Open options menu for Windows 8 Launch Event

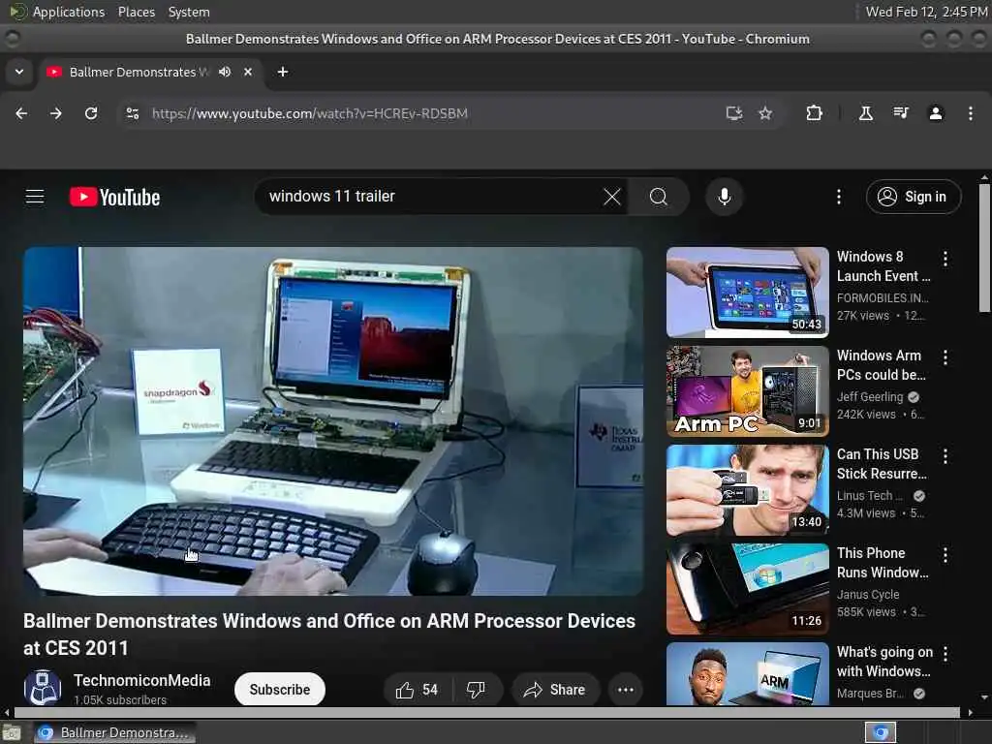point(945,258)
